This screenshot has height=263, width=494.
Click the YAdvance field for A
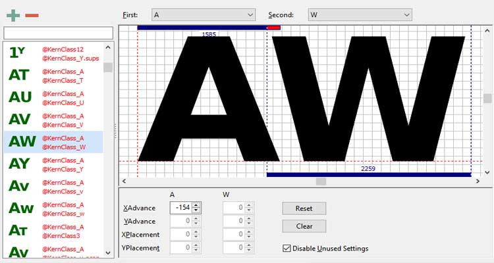tap(181, 221)
